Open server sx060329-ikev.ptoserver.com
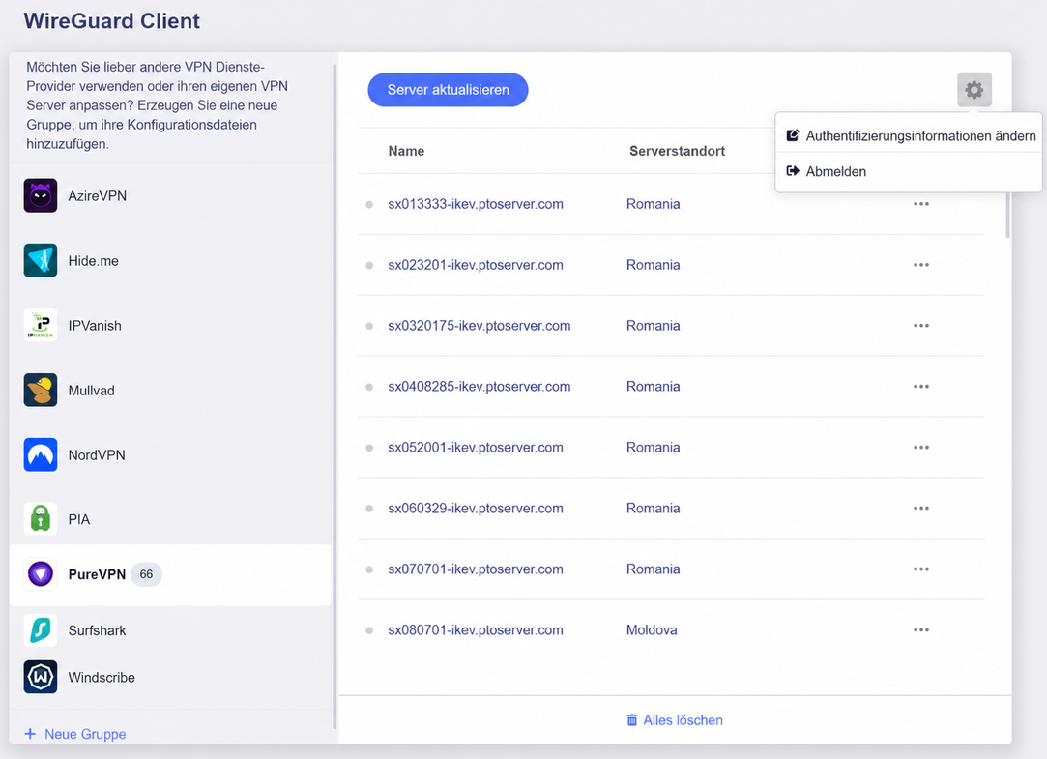This screenshot has width=1047, height=759. click(x=476, y=508)
